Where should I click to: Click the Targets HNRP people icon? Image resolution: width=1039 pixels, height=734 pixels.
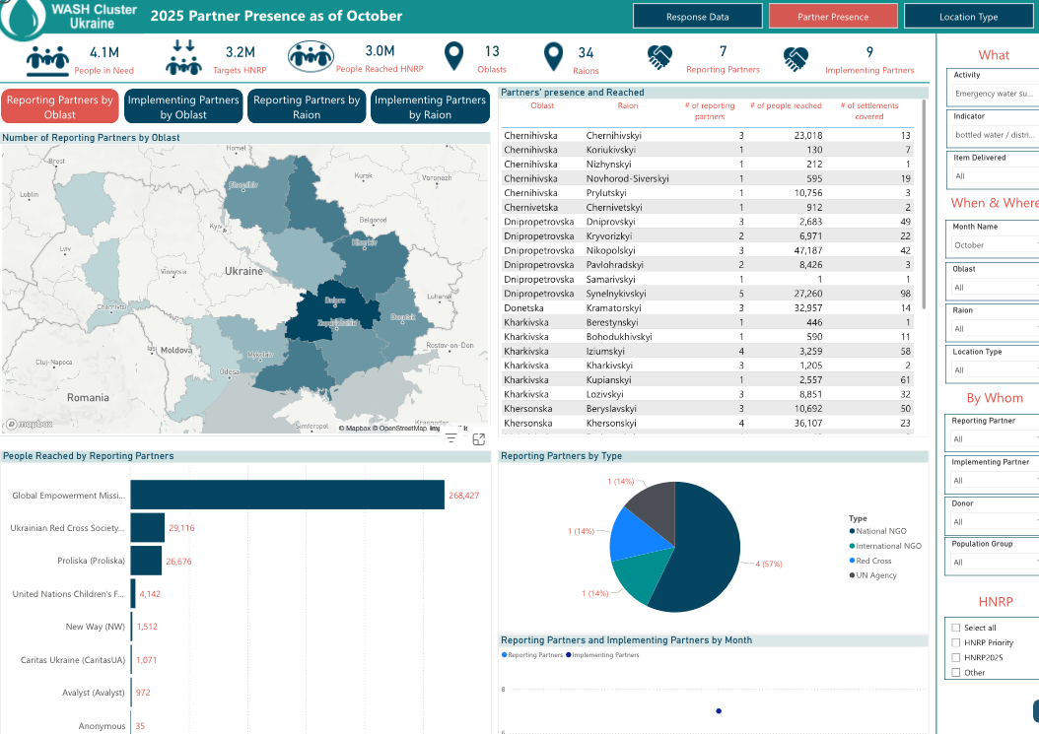[183, 58]
